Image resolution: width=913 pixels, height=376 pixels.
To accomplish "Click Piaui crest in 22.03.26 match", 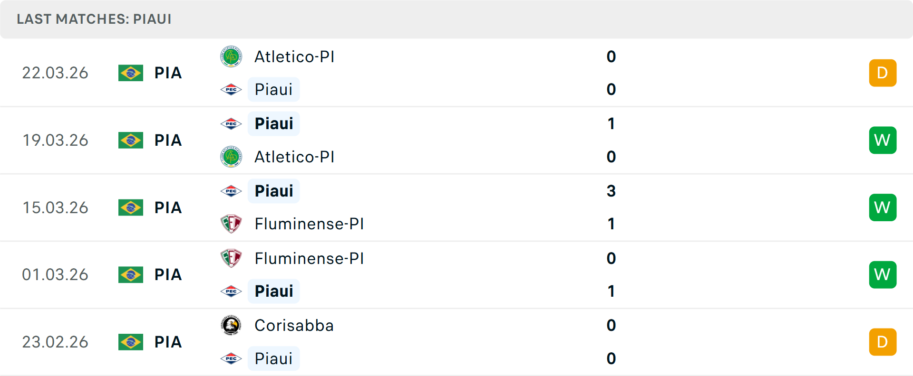I will [231, 89].
